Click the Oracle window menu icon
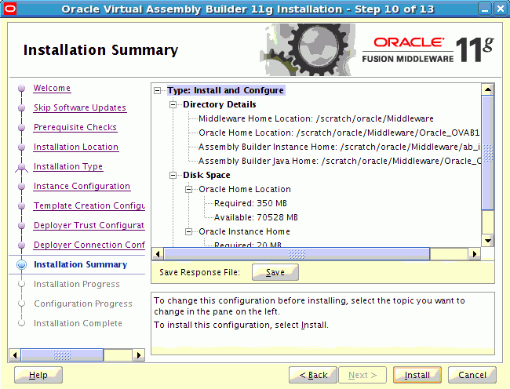Viewport: 510px width, 389px height. click(x=10, y=9)
